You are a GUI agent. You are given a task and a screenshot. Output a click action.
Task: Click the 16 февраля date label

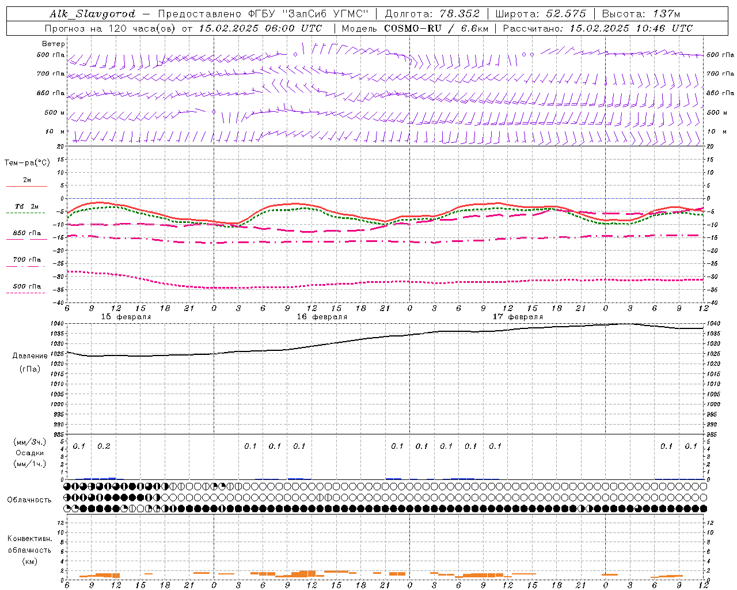pos(322,317)
